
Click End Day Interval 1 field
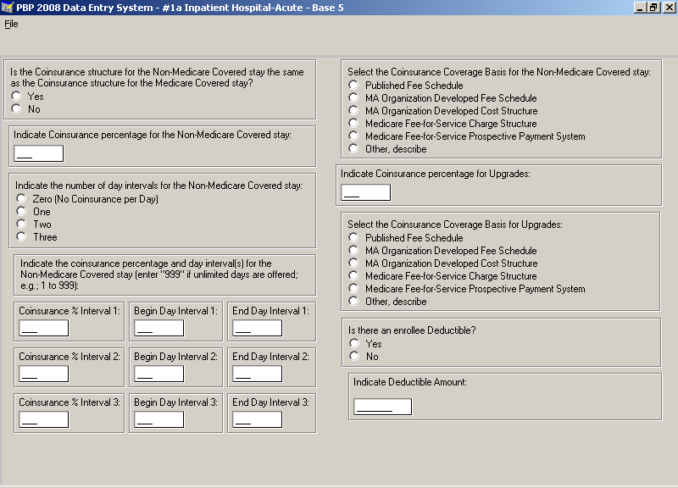click(x=258, y=328)
